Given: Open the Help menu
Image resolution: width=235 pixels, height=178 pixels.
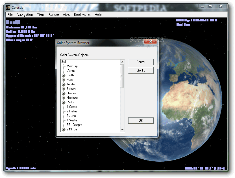Looking at the screenshot, I should point(98,15).
